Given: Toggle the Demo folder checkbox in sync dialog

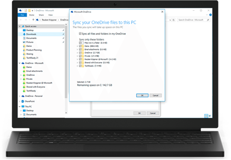Looking at the screenshot, I should coord(80,46).
